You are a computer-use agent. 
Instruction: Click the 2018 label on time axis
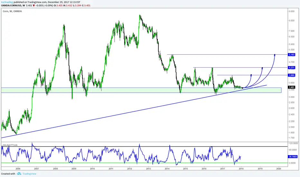coord(241,169)
